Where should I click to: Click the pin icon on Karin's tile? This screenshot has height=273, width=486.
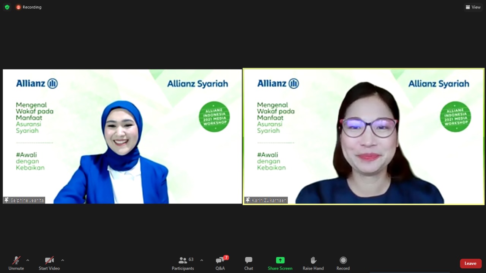point(248,200)
